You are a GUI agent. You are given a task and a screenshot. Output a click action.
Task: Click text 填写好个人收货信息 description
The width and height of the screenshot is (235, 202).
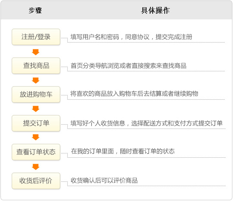tap(98, 123)
